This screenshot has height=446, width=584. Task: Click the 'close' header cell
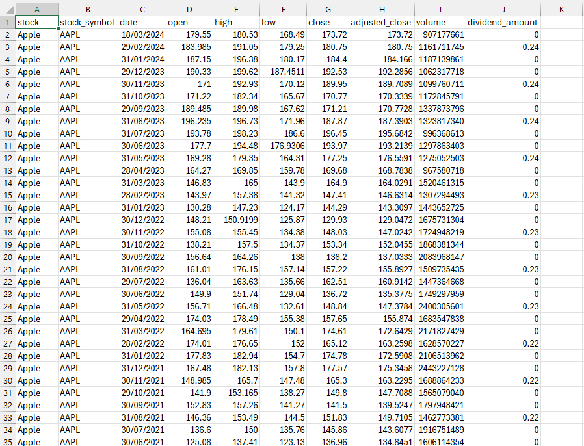(328, 22)
